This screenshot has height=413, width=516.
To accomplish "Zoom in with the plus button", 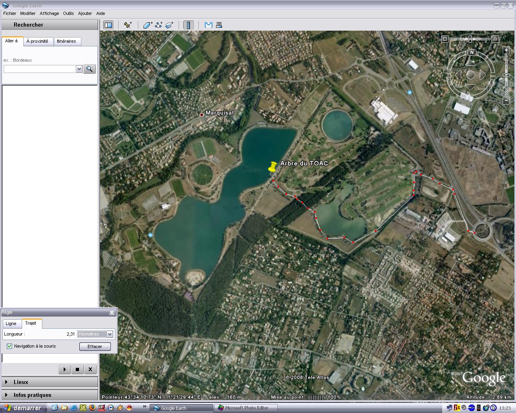I will pyautogui.click(x=506, y=50).
